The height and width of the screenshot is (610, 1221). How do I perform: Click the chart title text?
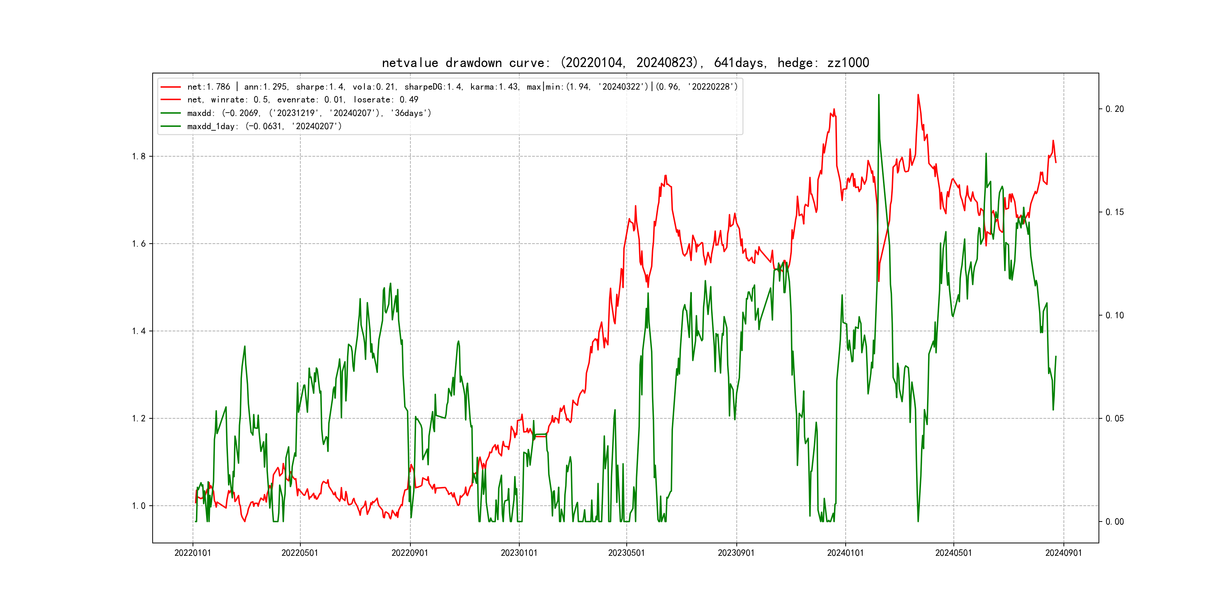click(625, 63)
